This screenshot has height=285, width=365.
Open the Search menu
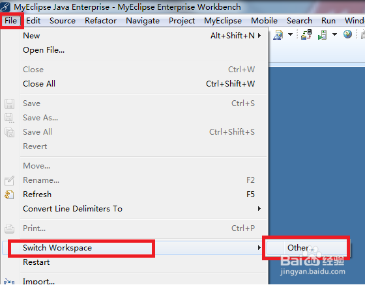click(x=299, y=21)
